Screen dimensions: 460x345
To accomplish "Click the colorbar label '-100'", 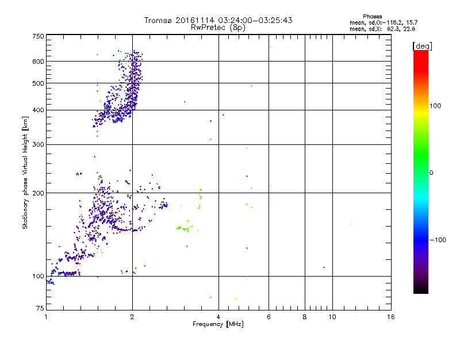I will click(438, 240).
